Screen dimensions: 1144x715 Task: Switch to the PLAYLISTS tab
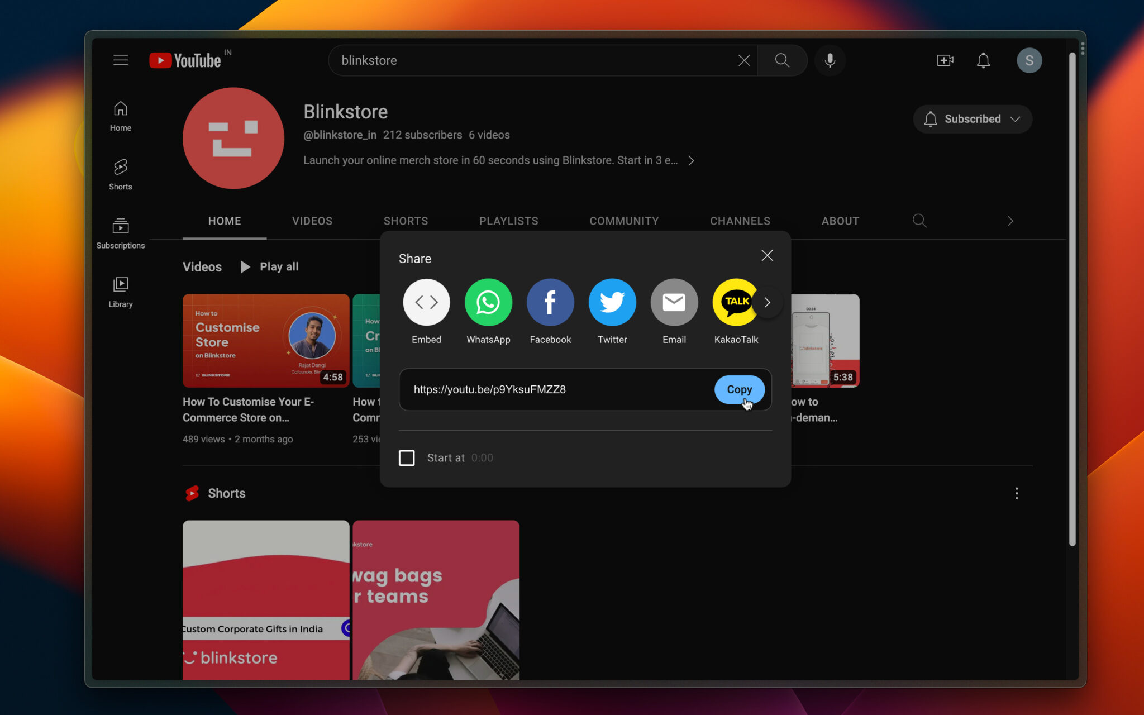click(x=509, y=221)
